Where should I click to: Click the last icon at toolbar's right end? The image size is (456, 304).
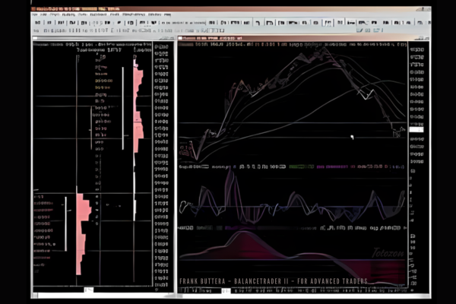tap(423, 24)
